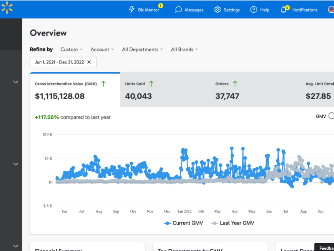The width and height of the screenshot is (334, 251).
Task: Toggle Last Year GMV legend series
Action: coord(232,223)
